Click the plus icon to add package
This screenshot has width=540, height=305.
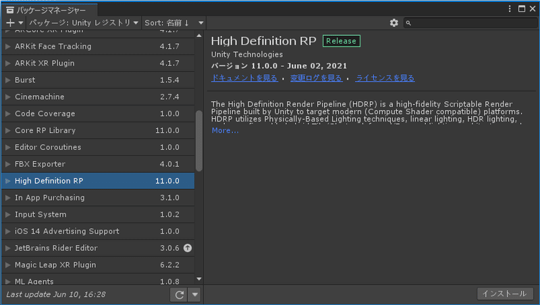pos(10,23)
